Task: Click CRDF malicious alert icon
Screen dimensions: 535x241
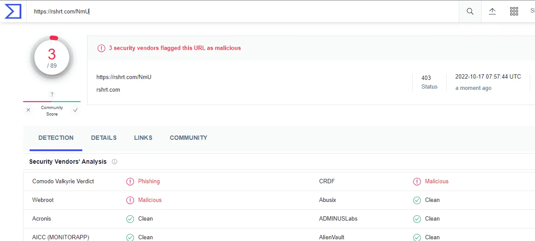Action: click(417, 182)
